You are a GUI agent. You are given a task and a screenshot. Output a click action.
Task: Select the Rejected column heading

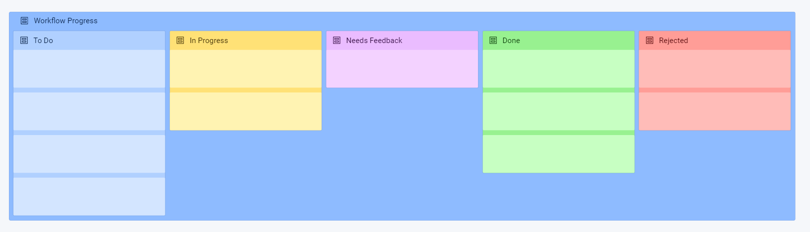(x=674, y=41)
